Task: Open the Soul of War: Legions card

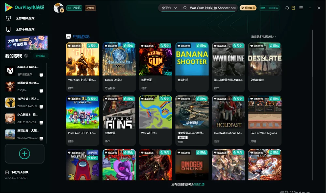Action: 265,121
